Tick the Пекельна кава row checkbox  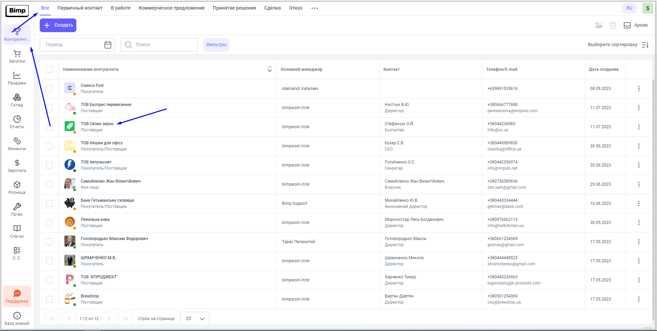pos(49,223)
